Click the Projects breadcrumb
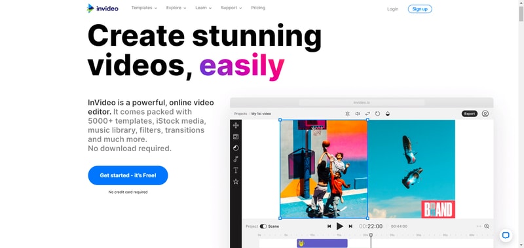Image resolution: width=524 pixels, height=248 pixels. tap(240, 114)
